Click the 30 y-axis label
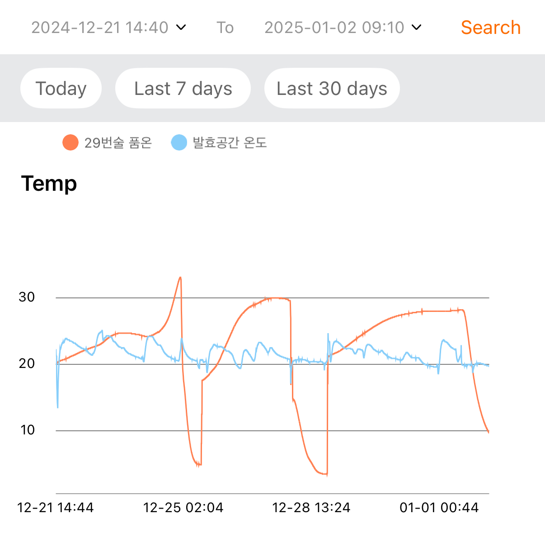This screenshot has height=537, width=545. [27, 297]
